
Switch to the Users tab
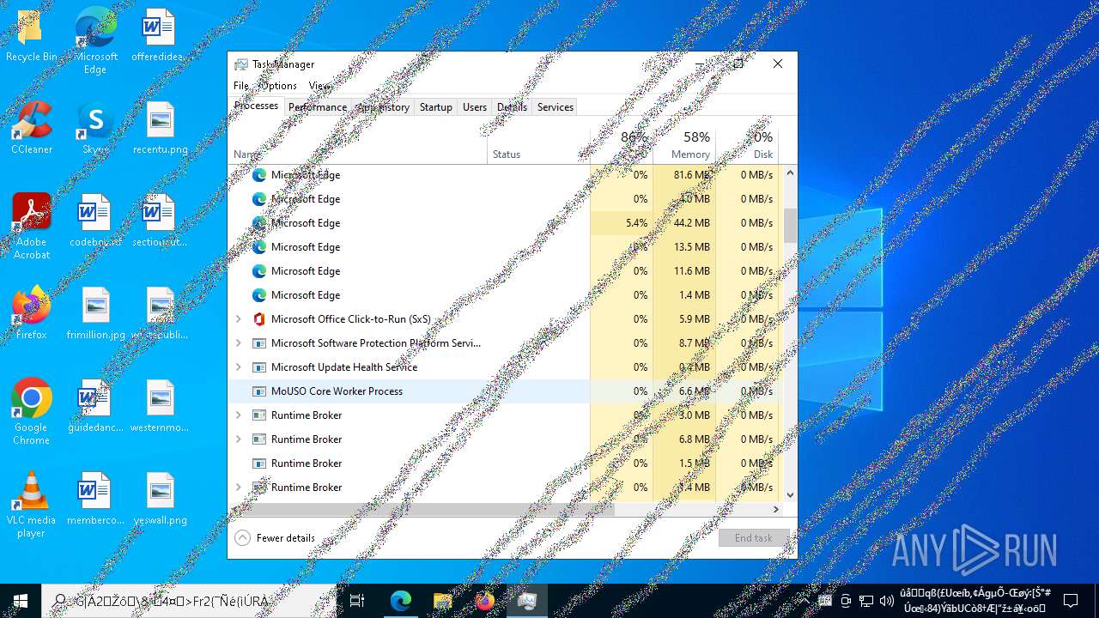[475, 107]
